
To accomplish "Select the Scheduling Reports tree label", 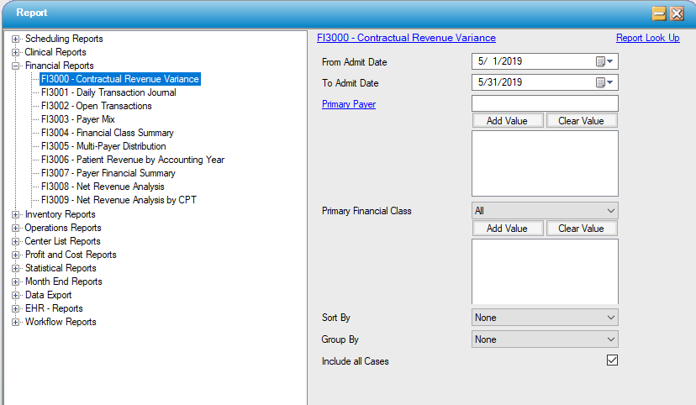I will (64, 39).
